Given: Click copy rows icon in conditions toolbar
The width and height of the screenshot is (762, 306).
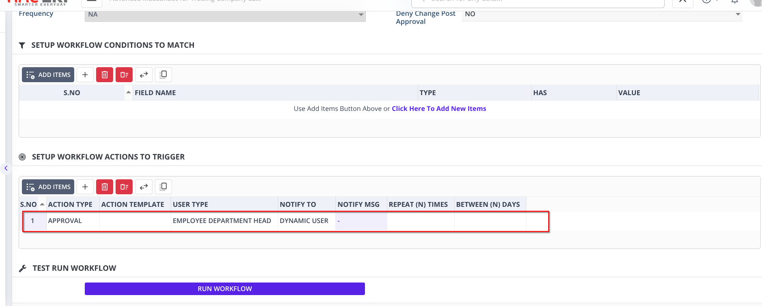Looking at the screenshot, I should [x=163, y=75].
